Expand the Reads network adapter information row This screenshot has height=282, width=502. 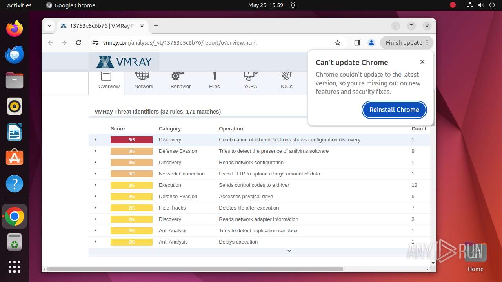coord(95,219)
